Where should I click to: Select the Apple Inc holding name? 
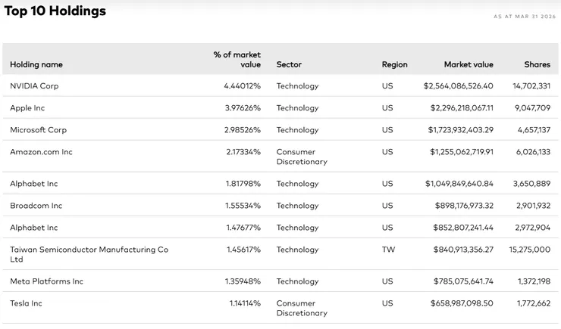coord(27,108)
